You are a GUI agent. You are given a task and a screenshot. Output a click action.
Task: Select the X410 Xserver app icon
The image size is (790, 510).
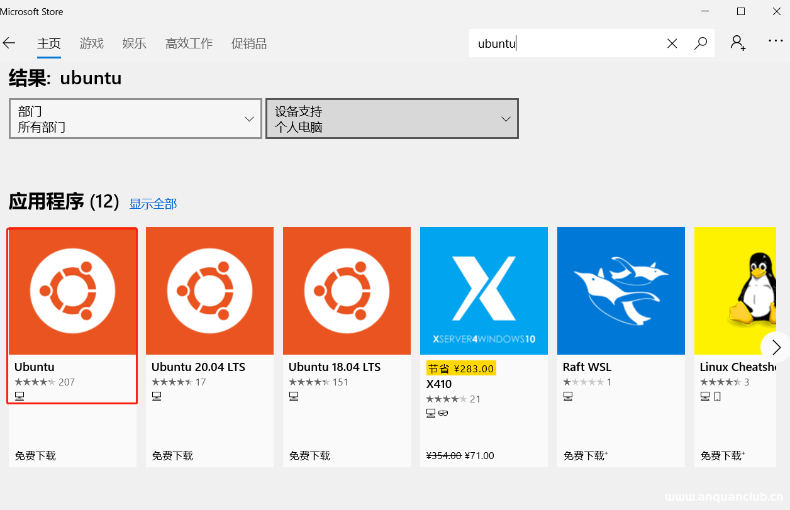point(484,291)
